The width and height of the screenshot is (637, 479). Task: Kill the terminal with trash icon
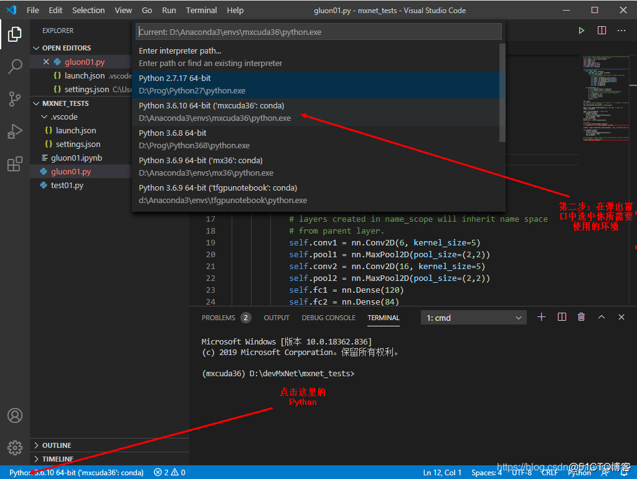[x=582, y=317]
